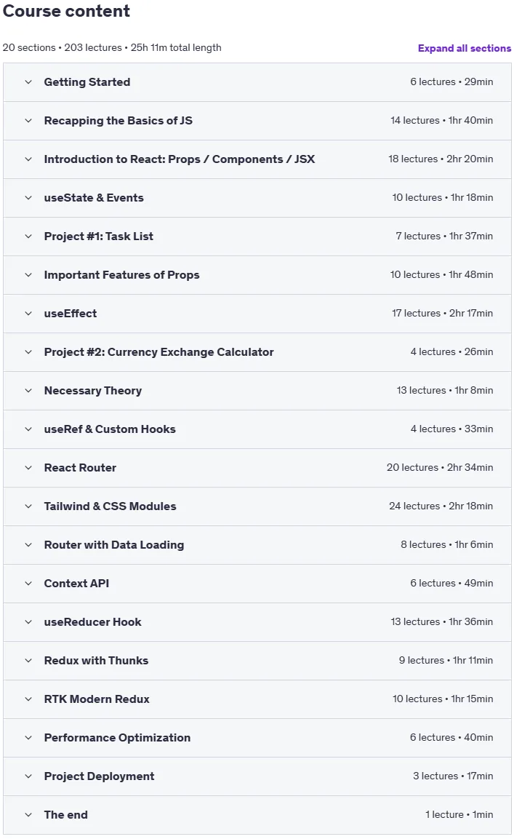Expand Important Features of Props section
Screen dimensions: 514x839
click(257, 275)
